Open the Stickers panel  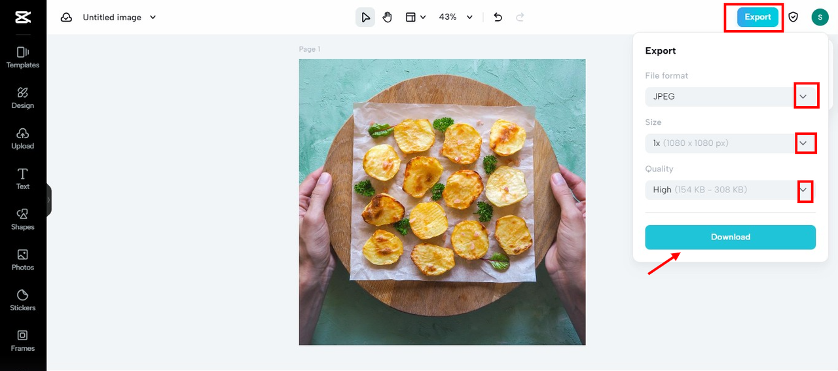point(23,300)
